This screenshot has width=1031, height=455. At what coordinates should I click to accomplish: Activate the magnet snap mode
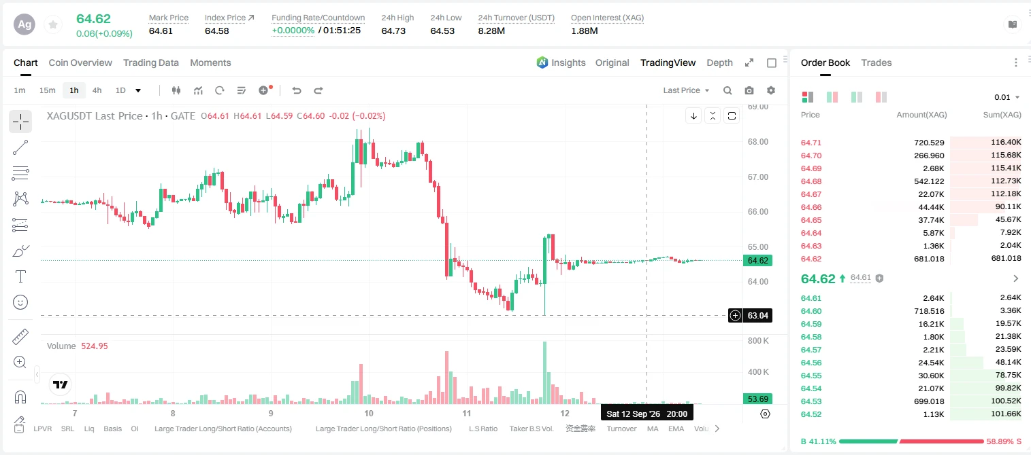coord(20,397)
